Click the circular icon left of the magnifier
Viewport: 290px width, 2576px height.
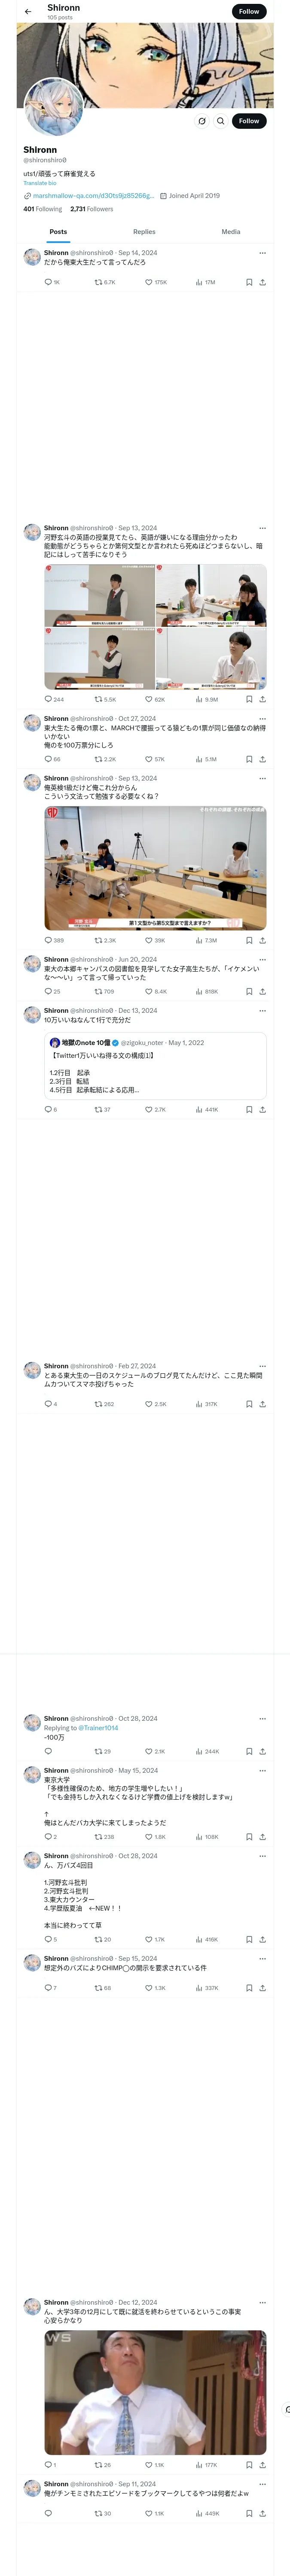(202, 121)
